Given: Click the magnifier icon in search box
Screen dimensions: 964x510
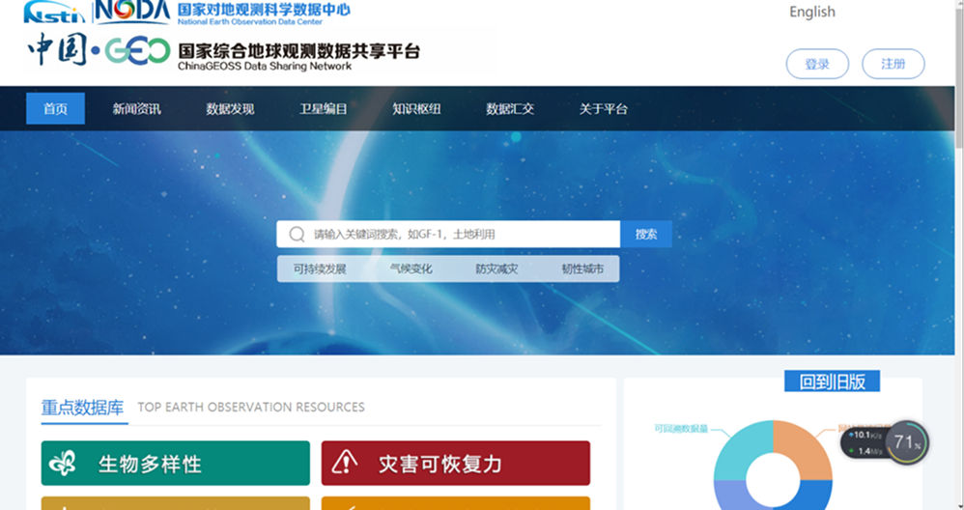Looking at the screenshot, I should [x=296, y=234].
